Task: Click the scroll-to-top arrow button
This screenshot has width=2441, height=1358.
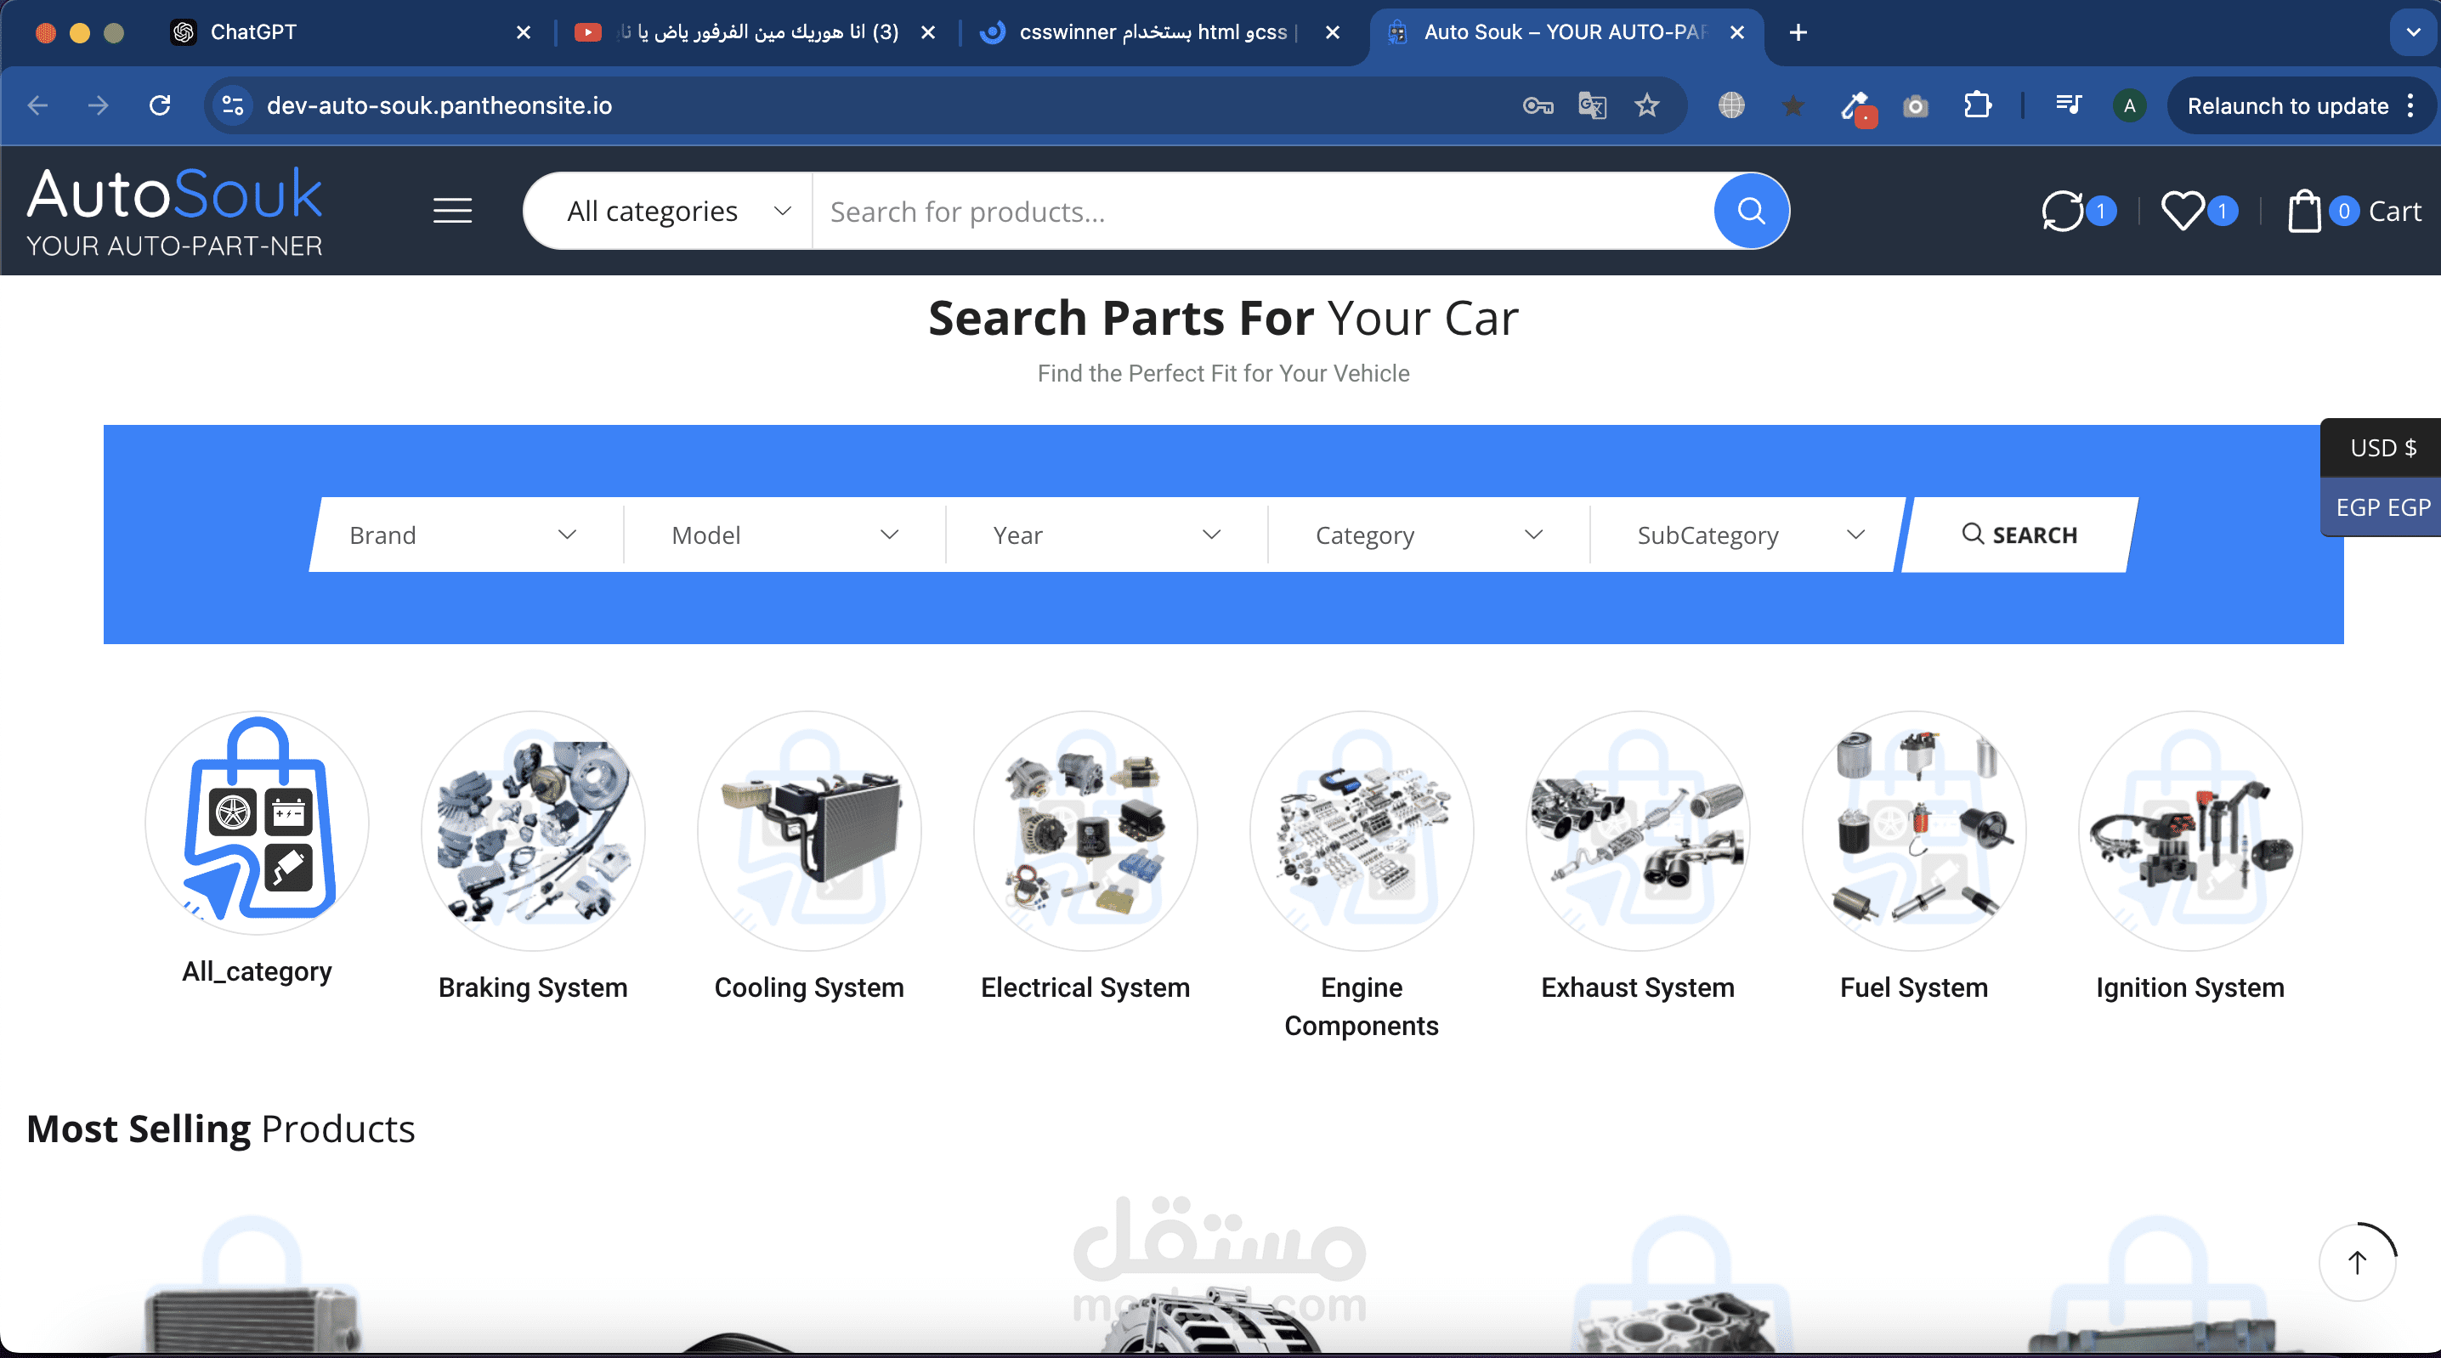Action: tap(2357, 1262)
